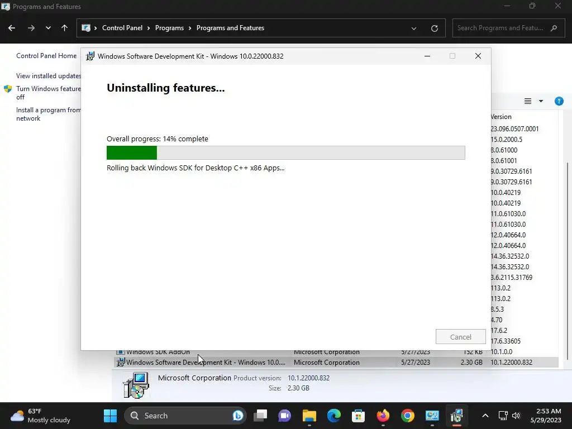Click the large SDK installer icon in details pane
The image size is (572, 429).
click(136, 385)
